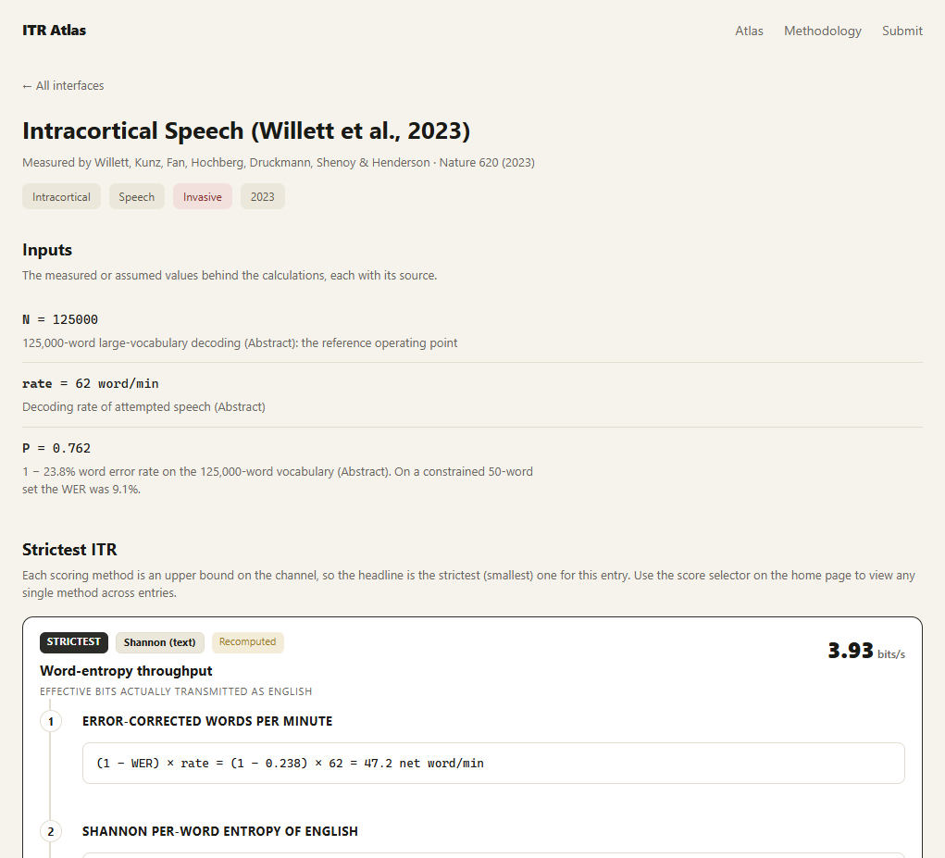Select the STRICTEST badge
This screenshot has width=945, height=858.
click(73, 642)
